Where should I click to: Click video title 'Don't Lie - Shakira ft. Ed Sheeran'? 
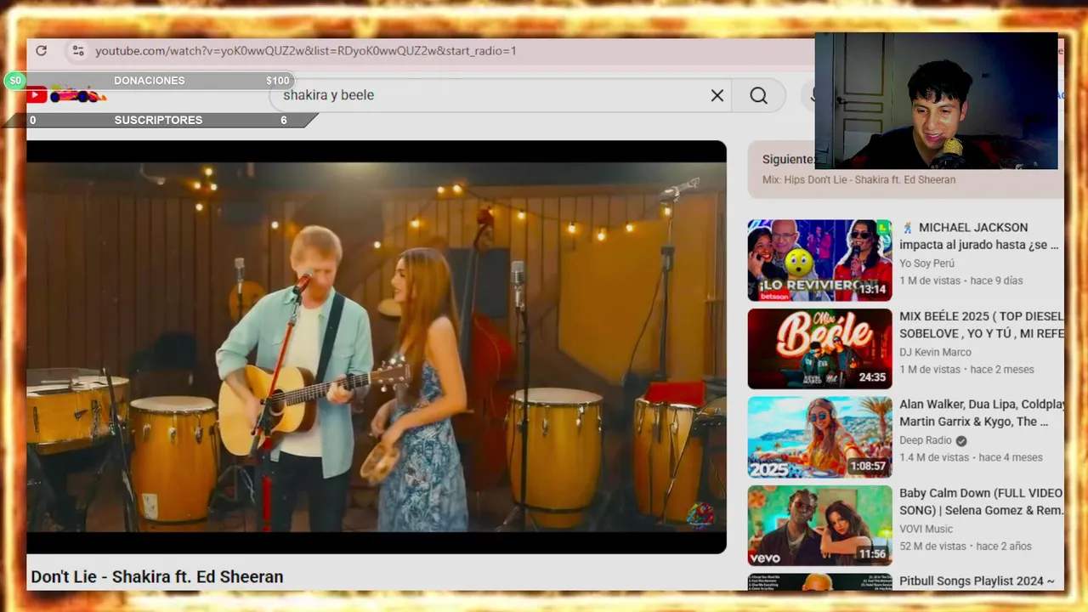coord(157,577)
